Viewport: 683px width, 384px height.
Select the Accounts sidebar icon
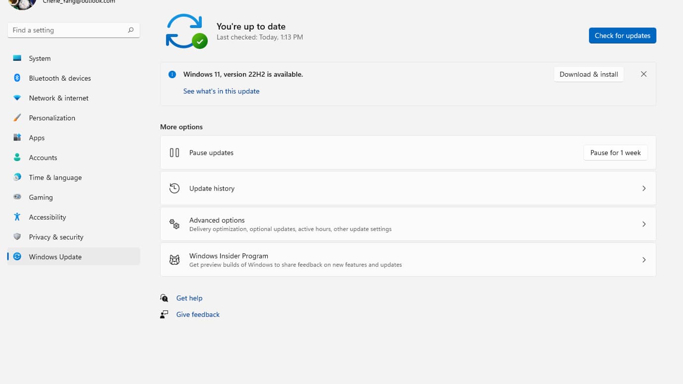(16, 157)
